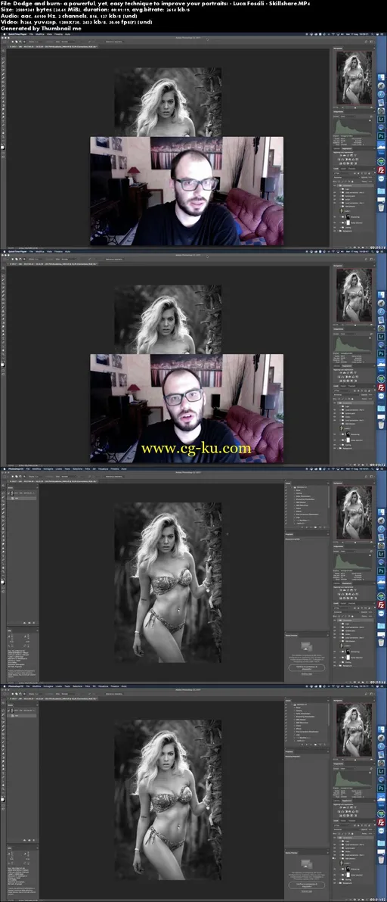The image size is (387, 902).
Task: Click link below Device Preview button, third frame
Action: click(x=307, y=673)
